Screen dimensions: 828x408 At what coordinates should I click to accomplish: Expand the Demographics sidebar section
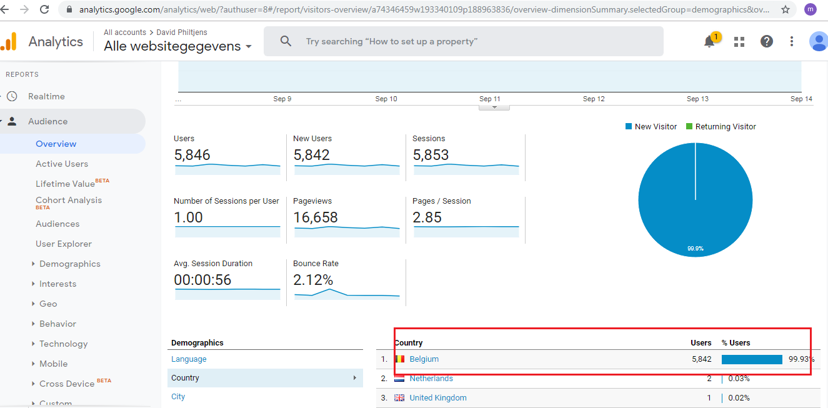point(69,264)
